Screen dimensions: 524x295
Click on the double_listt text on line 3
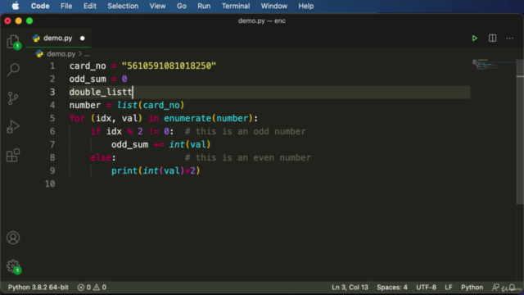click(x=101, y=92)
